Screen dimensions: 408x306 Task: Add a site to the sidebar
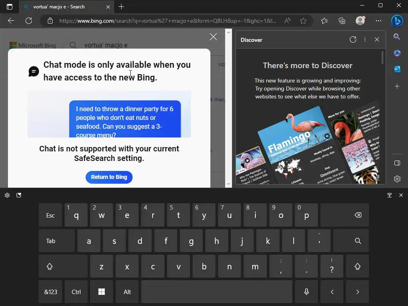(397, 86)
